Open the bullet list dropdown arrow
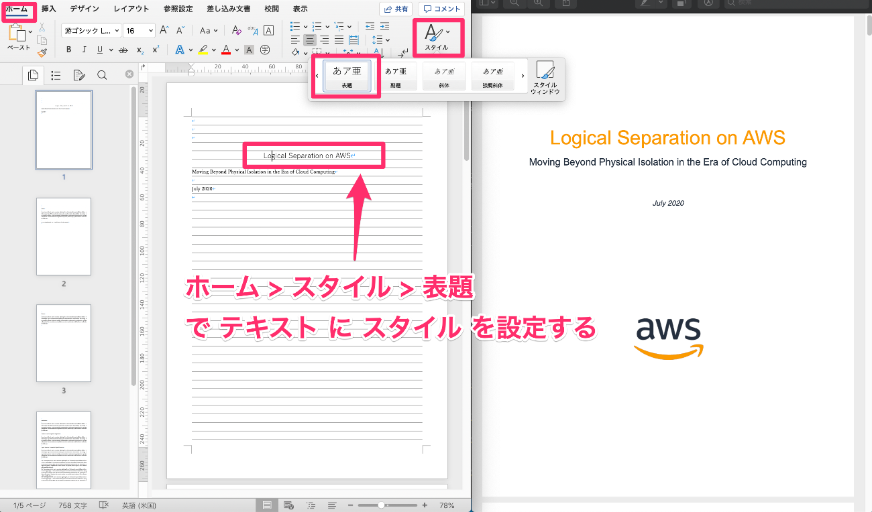 click(306, 27)
